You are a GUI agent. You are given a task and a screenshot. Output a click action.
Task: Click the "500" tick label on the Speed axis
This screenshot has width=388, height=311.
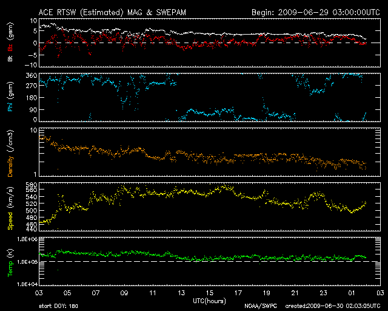click(x=31, y=211)
